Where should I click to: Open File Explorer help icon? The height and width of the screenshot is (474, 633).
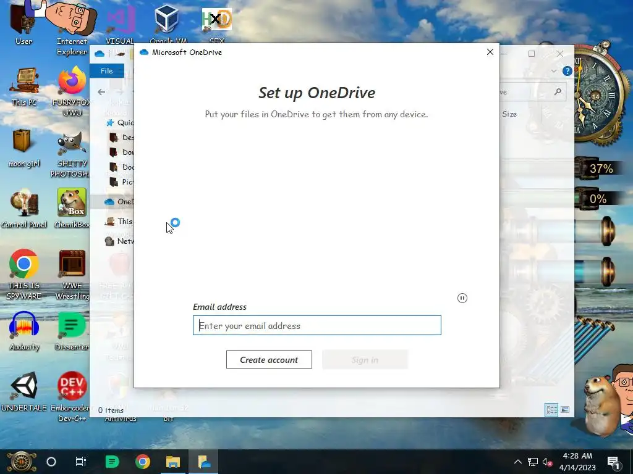(567, 71)
